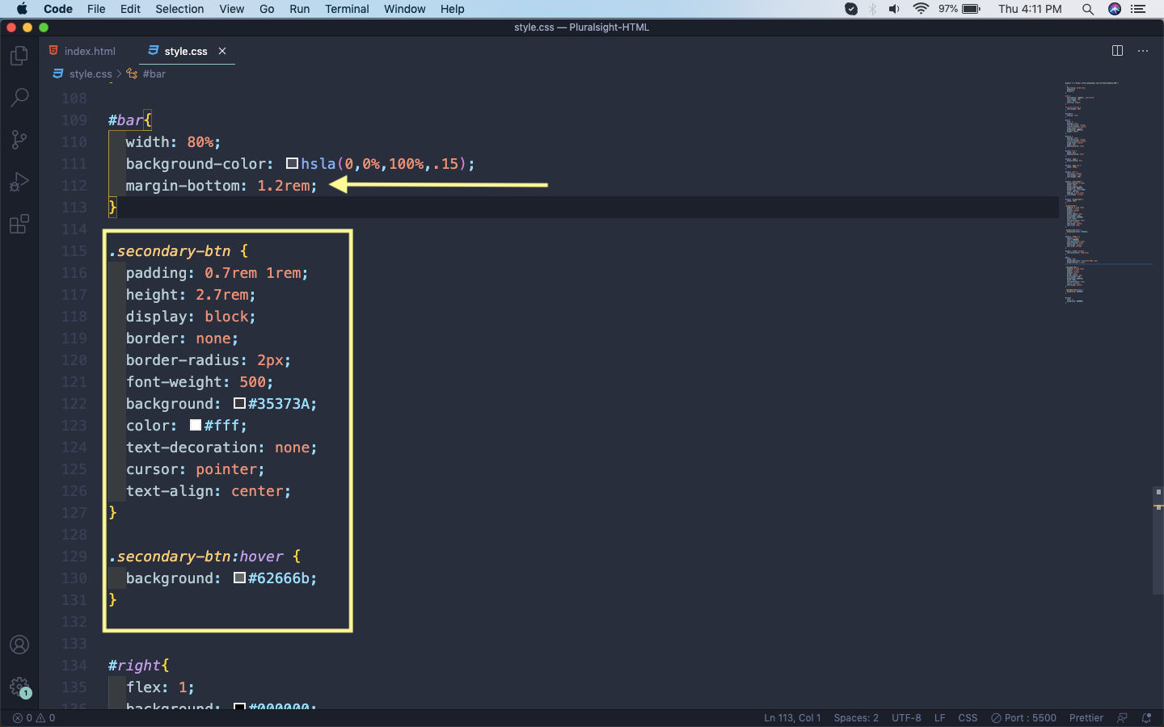Open the Source Control view
The image size is (1164, 727).
(19, 140)
